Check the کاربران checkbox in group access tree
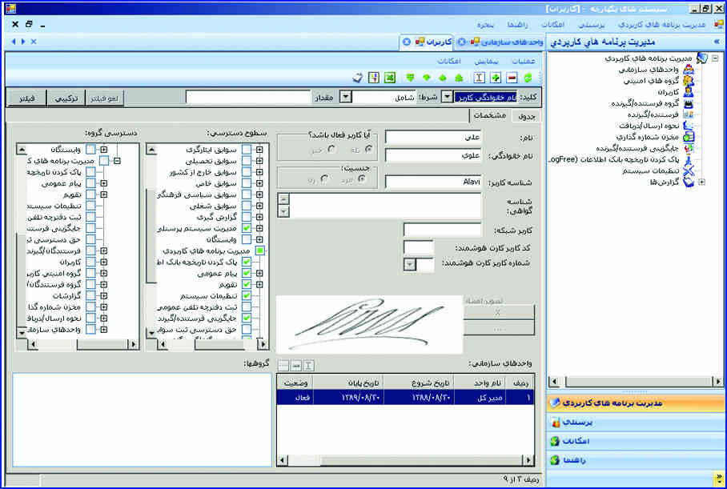The width and height of the screenshot is (727, 489). point(91,262)
